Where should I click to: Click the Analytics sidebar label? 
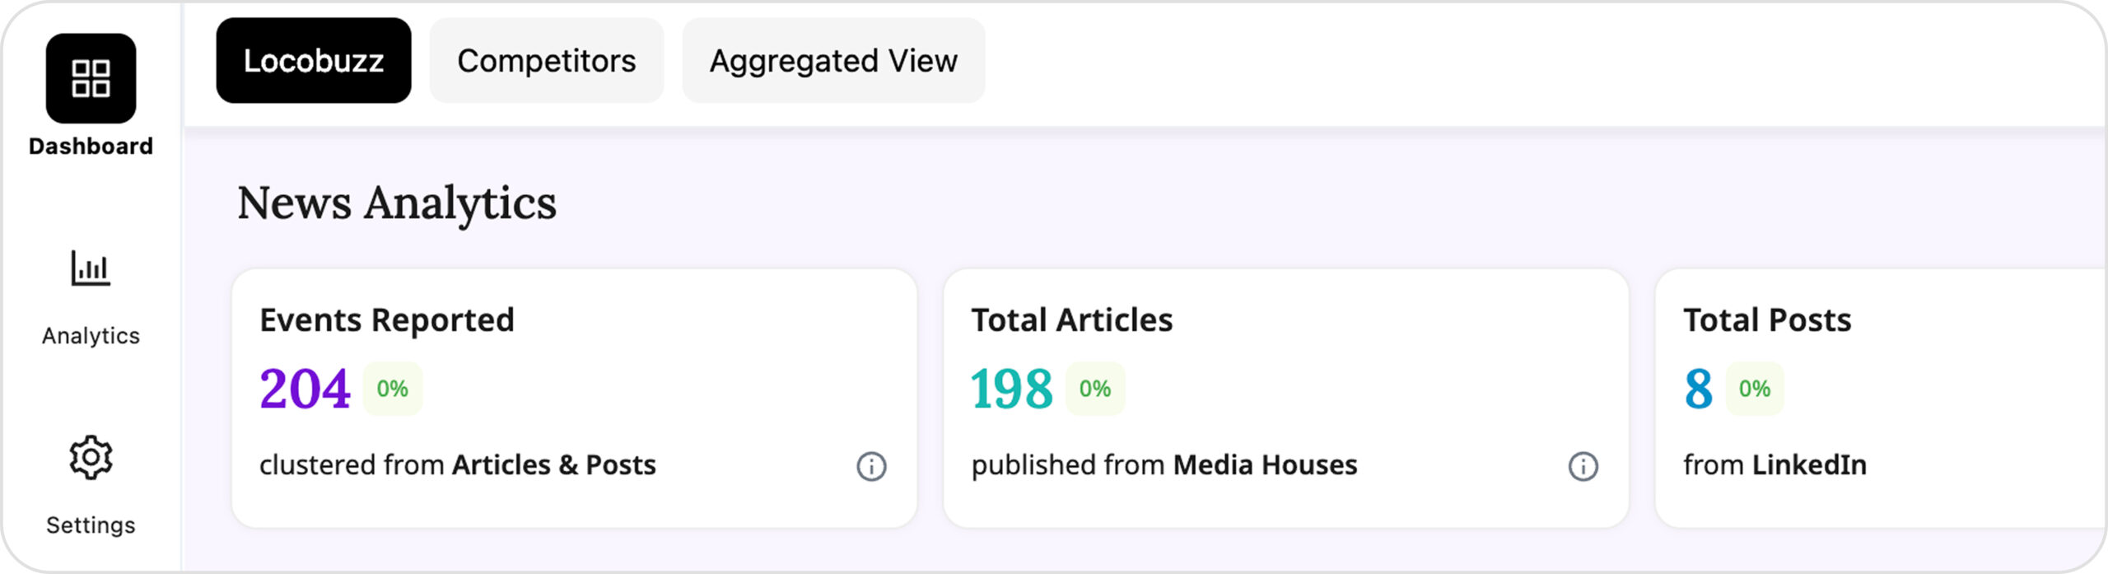(91, 336)
